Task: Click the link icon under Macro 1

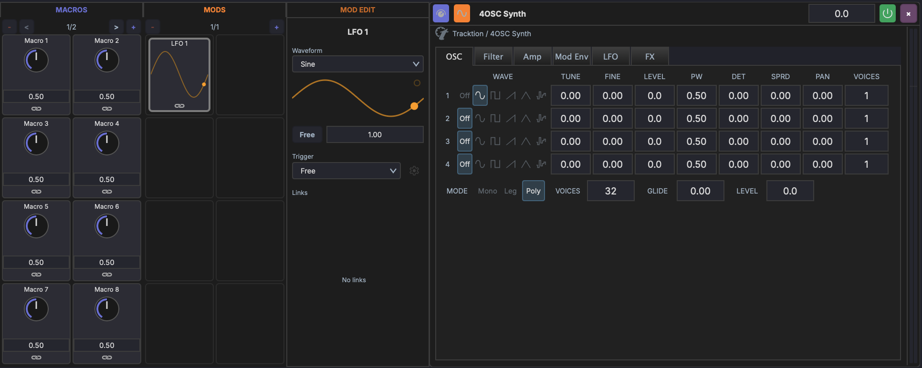Action: (36, 109)
